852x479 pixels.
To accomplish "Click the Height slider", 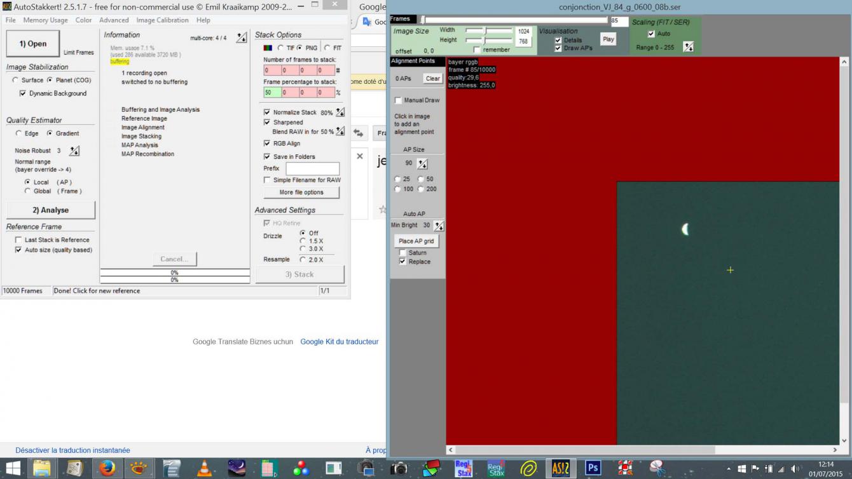I will pyautogui.click(x=489, y=40).
